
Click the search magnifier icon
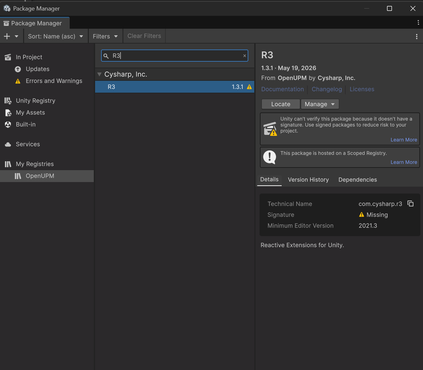click(x=106, y=56)
